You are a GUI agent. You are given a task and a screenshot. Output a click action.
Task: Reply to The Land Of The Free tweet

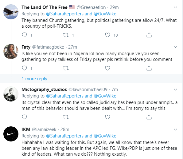[24, 35]
